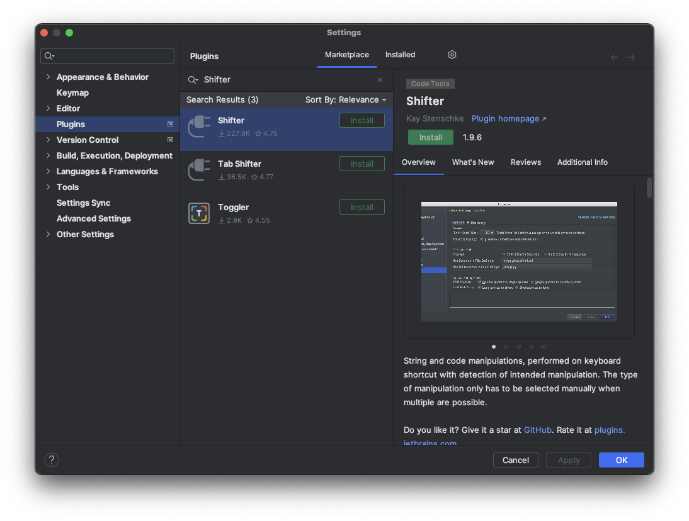
Task: Show the second screenshot via carousel dot
Action: coord(506,347)
